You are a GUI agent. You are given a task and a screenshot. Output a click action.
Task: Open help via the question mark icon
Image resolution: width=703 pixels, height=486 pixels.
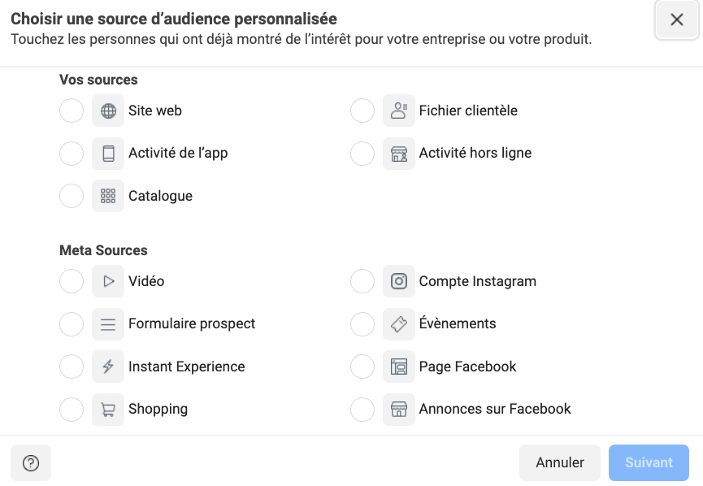tap(31, 462)
